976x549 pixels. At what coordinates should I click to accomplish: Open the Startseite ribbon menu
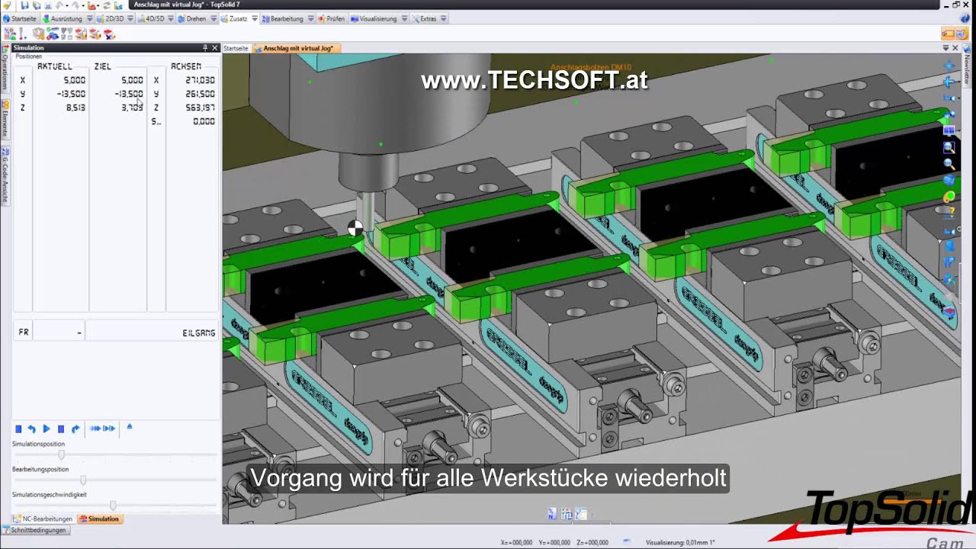(20, 18)
